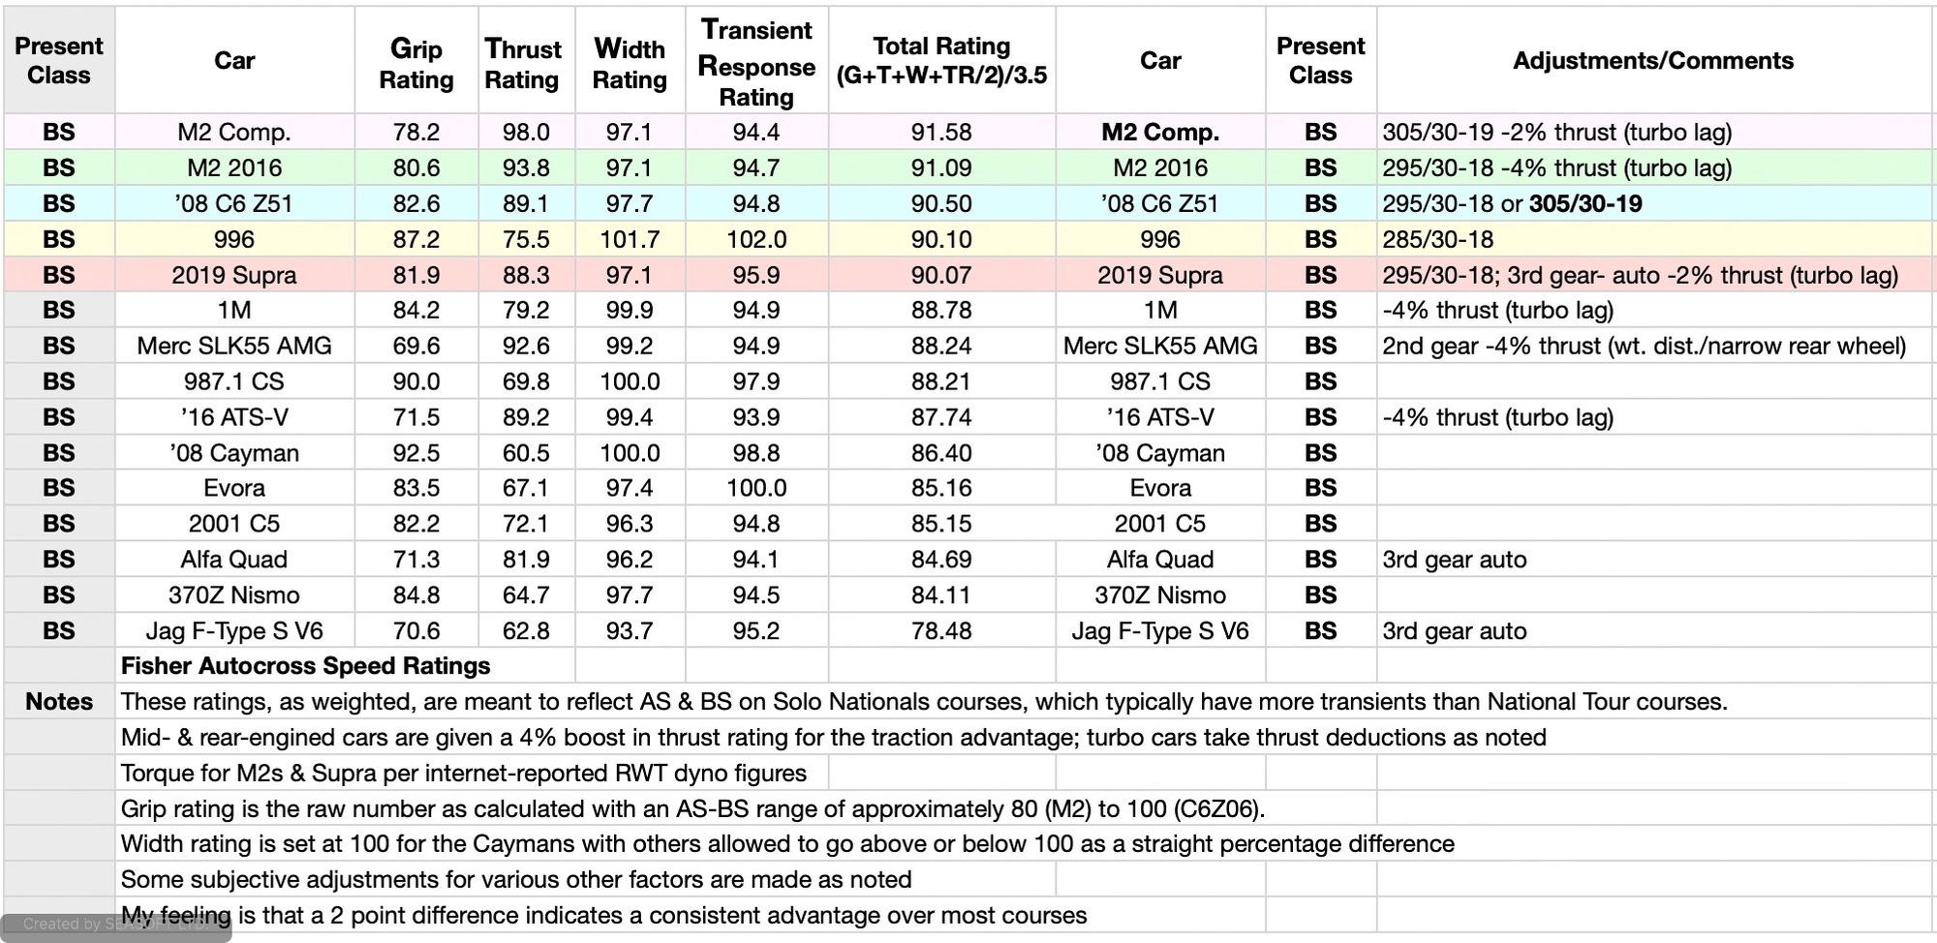Select total rating cell 91.58
Image resolution: width=1937 pixels, height=943 pixels.
pos(941,132)
